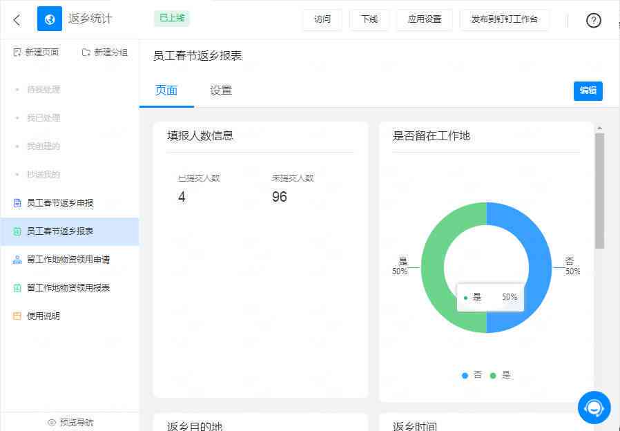Image resolution: width=620 pixels, height=431 pixels.
Task: Click the 新建页面 icon
Action: (x=17, y=52)
